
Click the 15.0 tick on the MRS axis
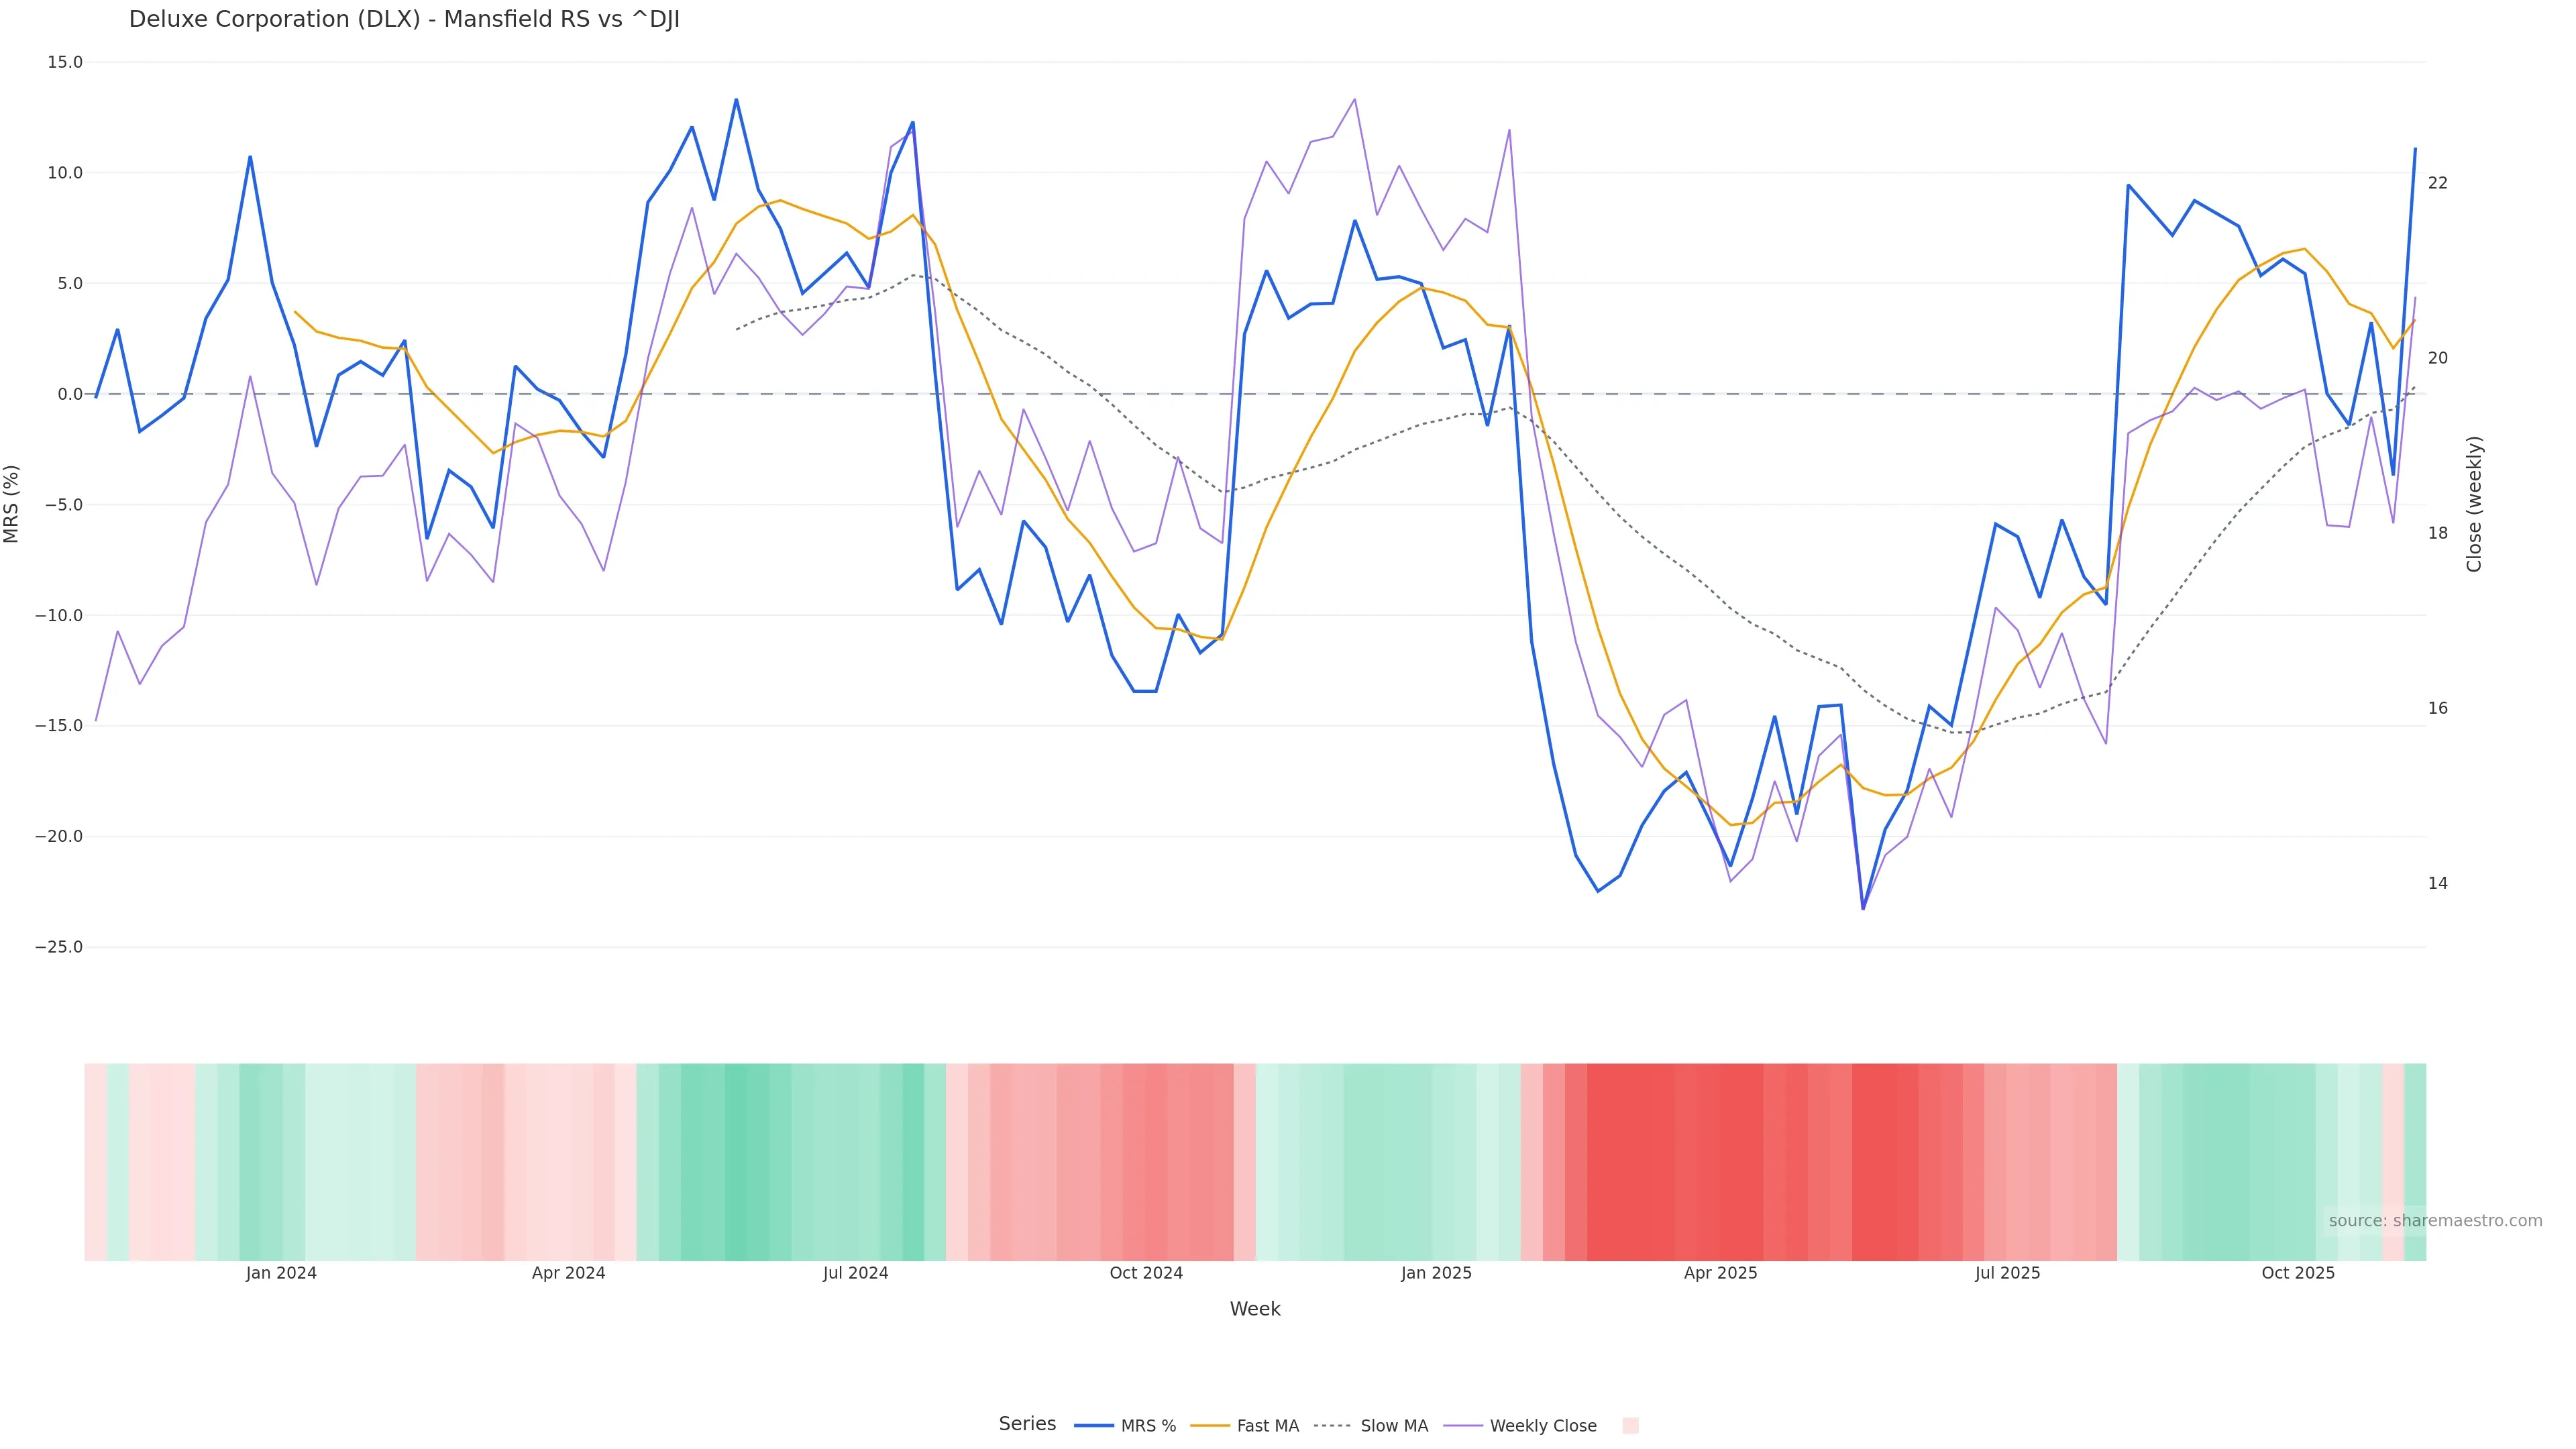(x=65, y=62)
